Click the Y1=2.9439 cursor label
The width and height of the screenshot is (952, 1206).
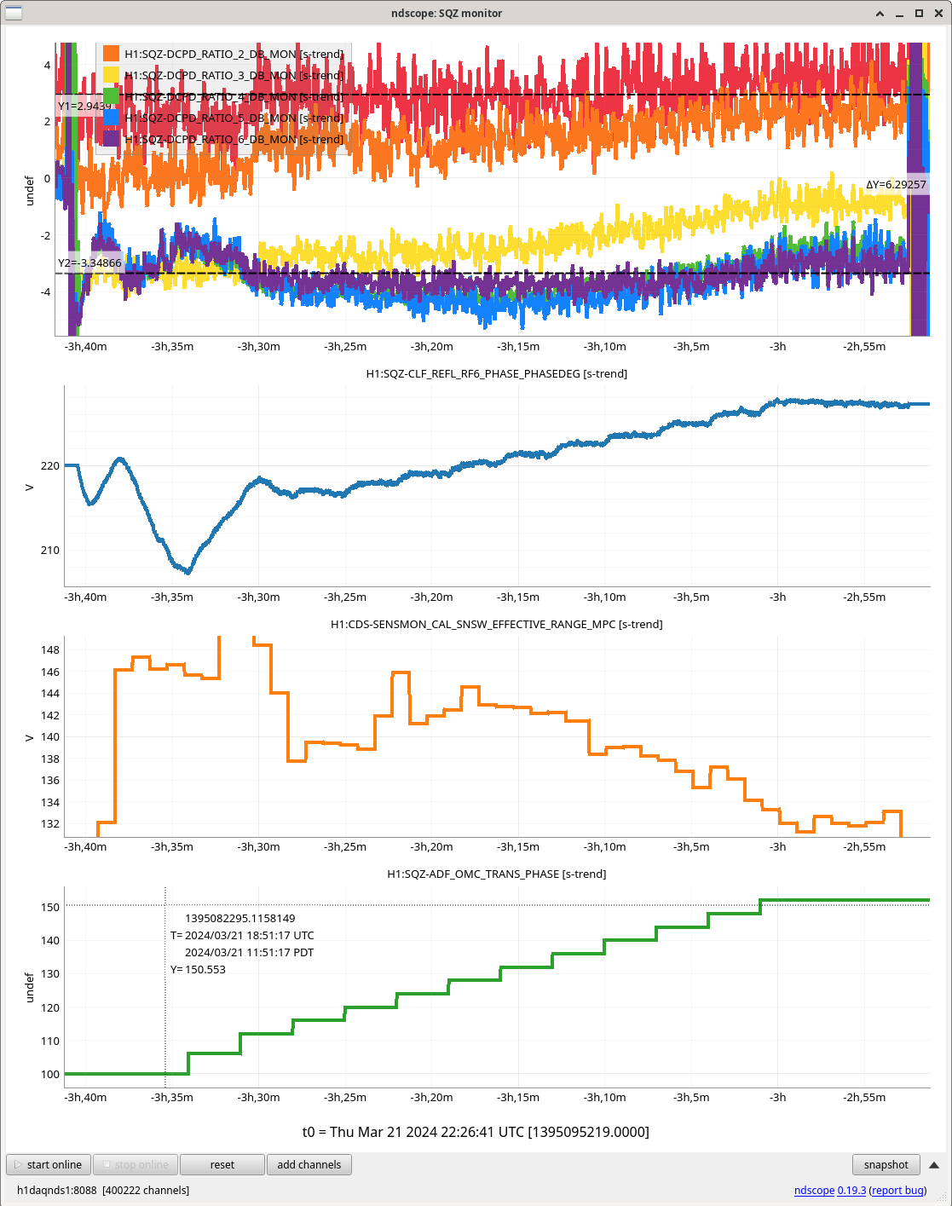(84, 107)
